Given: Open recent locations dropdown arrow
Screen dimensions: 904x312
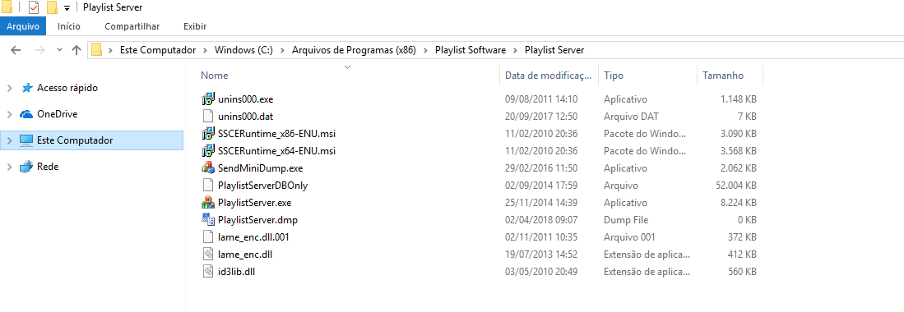Looking at the screenshot, I should coord(59,50).
